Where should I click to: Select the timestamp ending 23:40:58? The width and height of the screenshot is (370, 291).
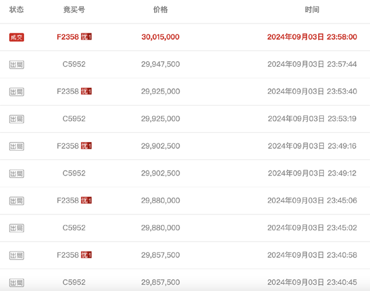click(312, 255)
